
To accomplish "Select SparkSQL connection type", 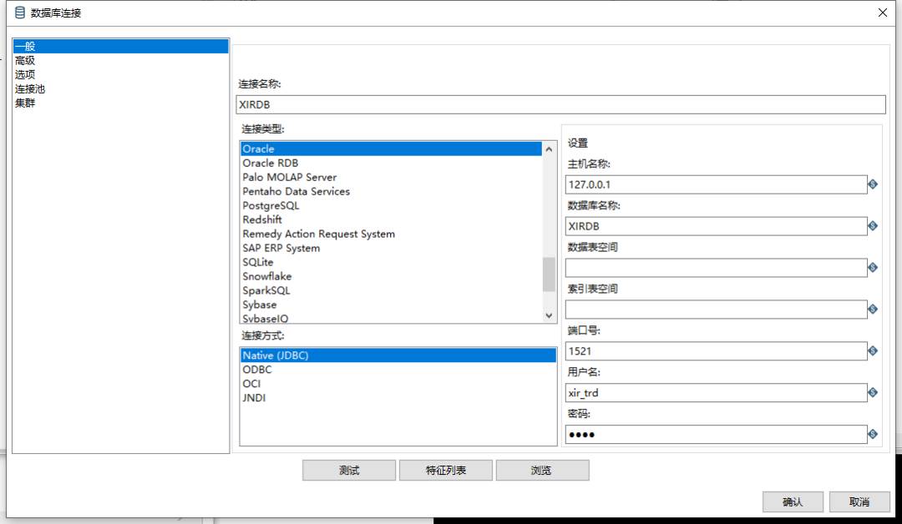I will 266,290.
